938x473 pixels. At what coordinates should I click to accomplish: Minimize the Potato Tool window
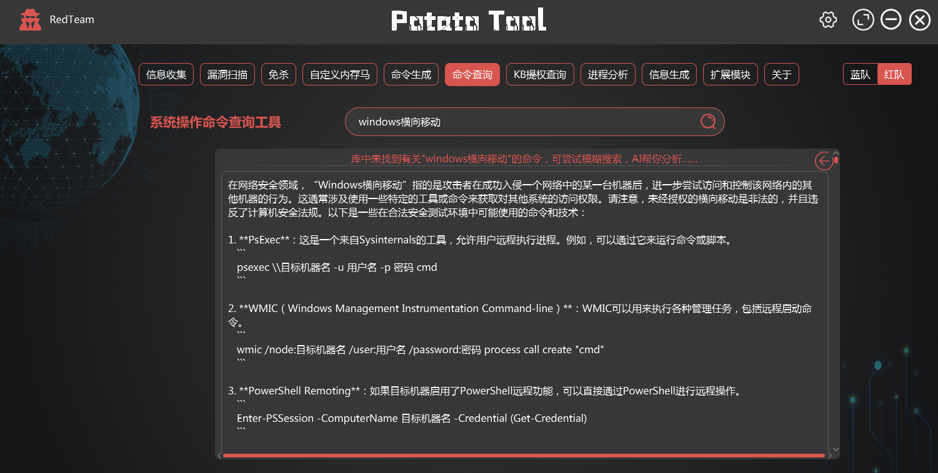[x=891, y=20]
